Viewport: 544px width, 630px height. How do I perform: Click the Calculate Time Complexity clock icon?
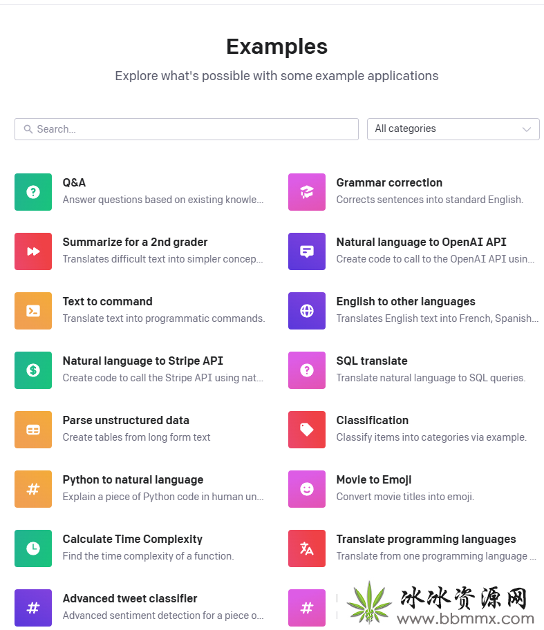[33, 548]
